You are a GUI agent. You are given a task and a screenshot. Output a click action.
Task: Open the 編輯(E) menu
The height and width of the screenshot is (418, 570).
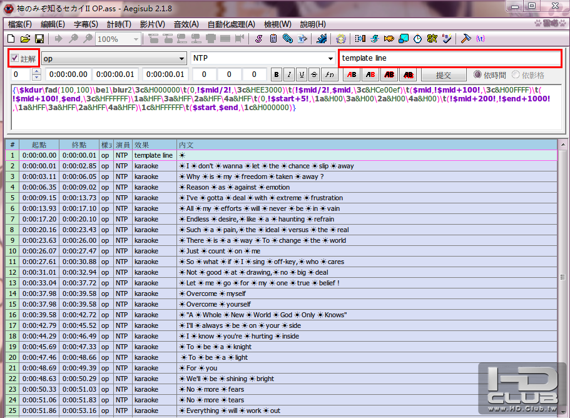pyautogui.click(x=53, y=24)
